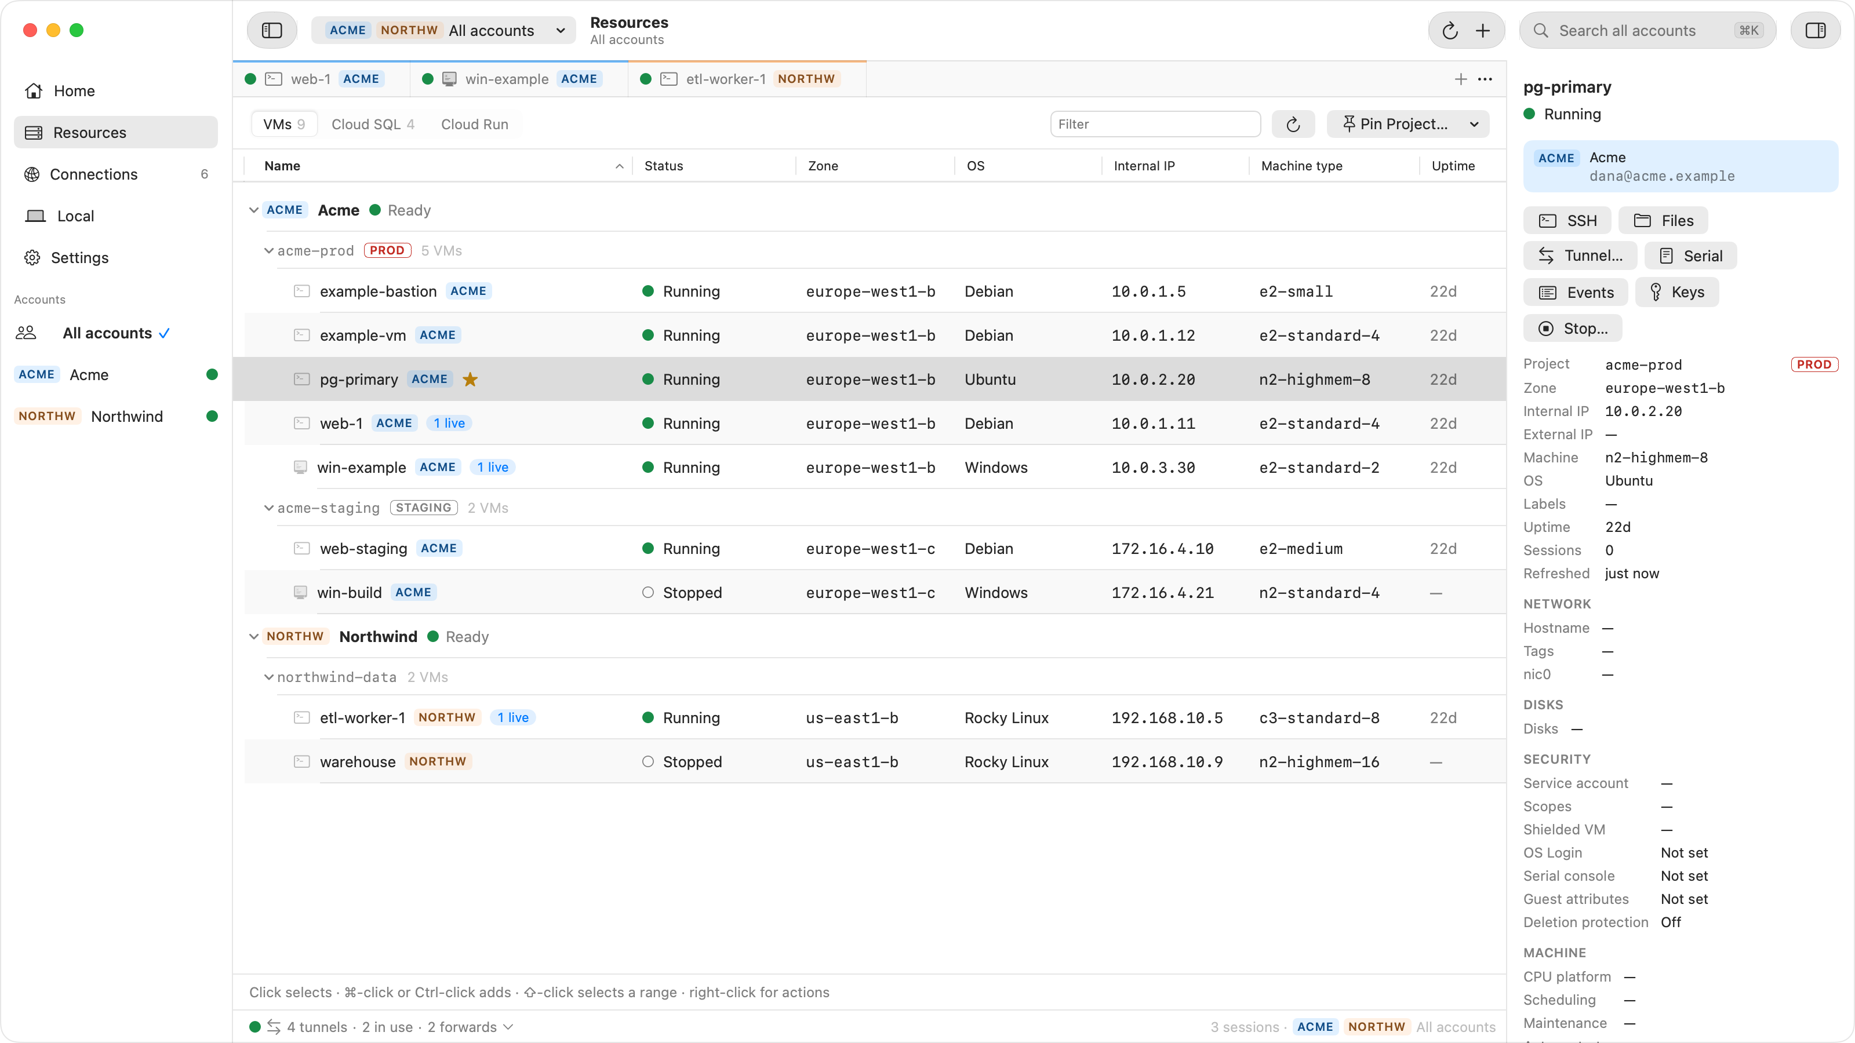Open the SSH action for pg-primary
This screenshot has width=1855, height=1043.
click(1567, 221)
